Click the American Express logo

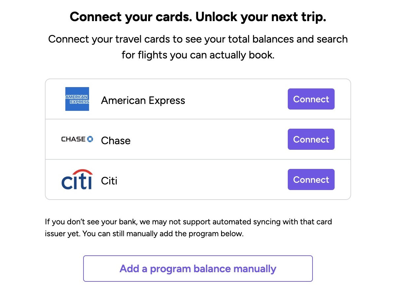pos(77,99)
